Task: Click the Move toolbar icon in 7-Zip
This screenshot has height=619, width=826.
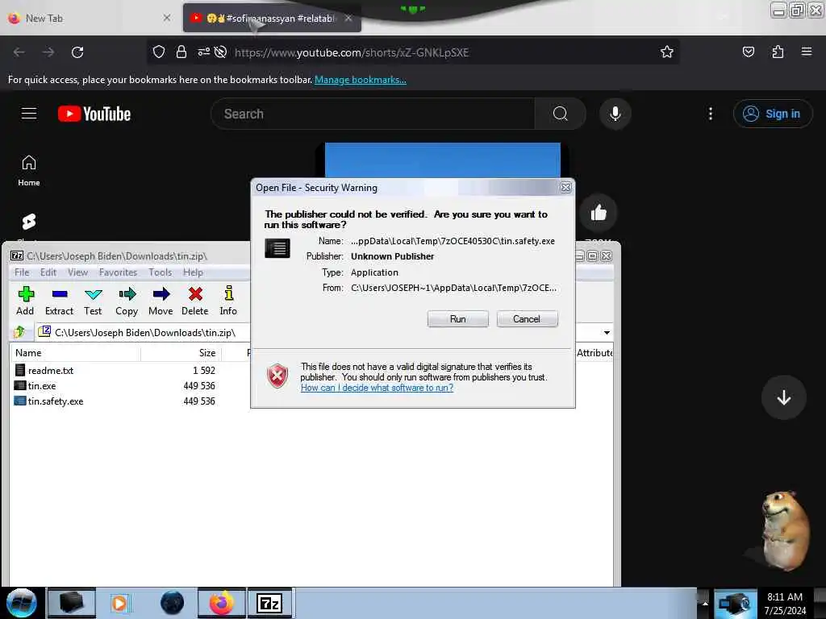Action: 161,301
